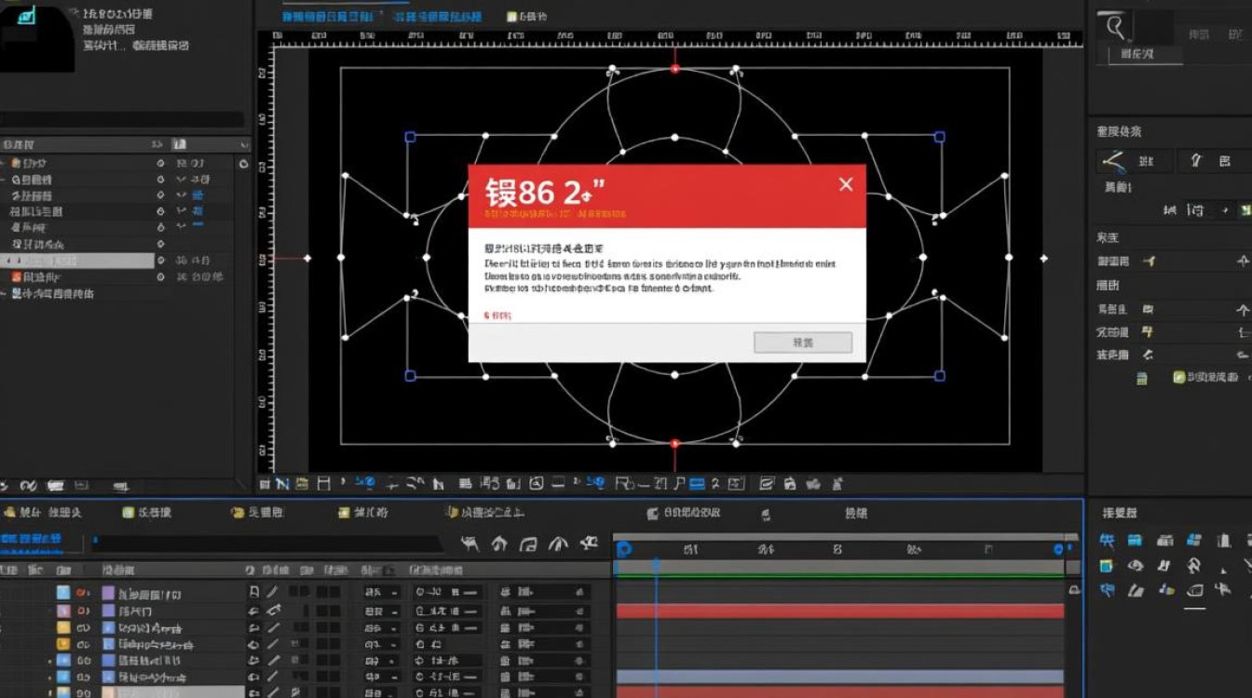Click the blue work-area end marker on the time ruler
The width and height of the screenshot is (1252, 698).
coord(1058,550)
